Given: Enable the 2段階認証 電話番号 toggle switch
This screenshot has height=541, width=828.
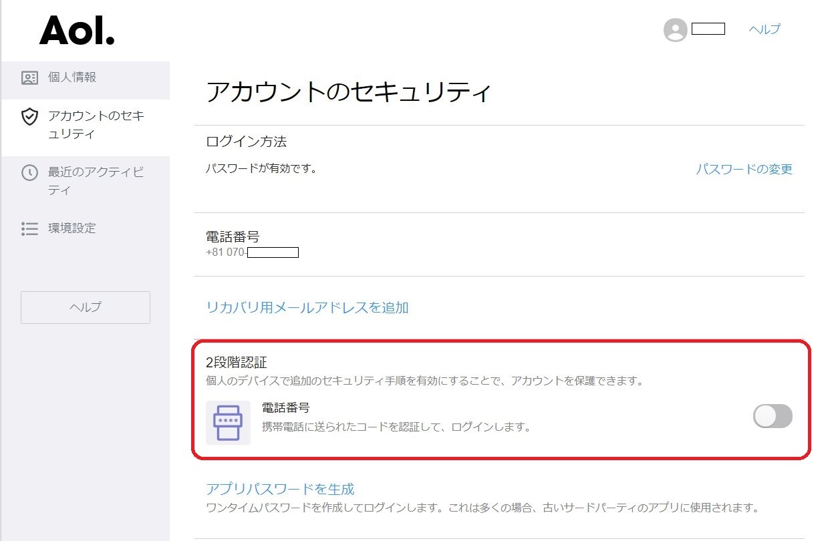Looking at the screenshot, I should [773, 416].
